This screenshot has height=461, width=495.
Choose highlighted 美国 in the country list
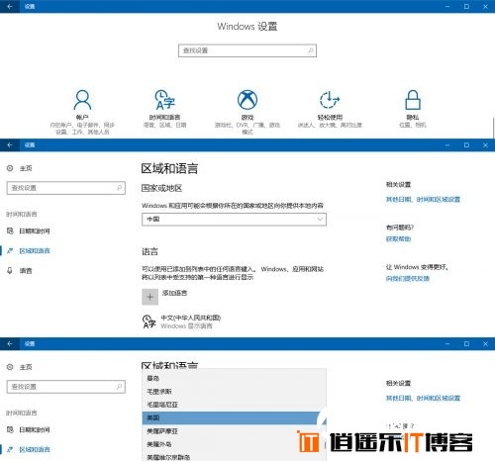pos(234,417)
